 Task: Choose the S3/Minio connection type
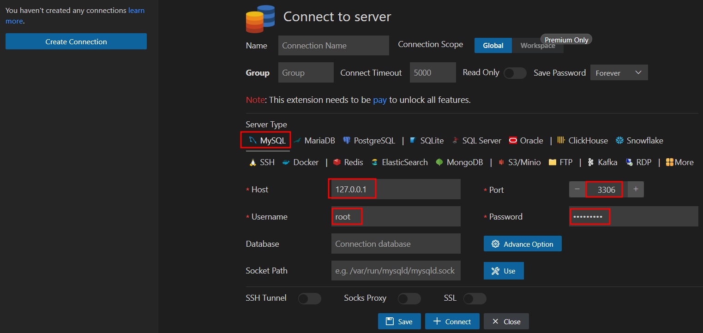[x=519, y=162]
